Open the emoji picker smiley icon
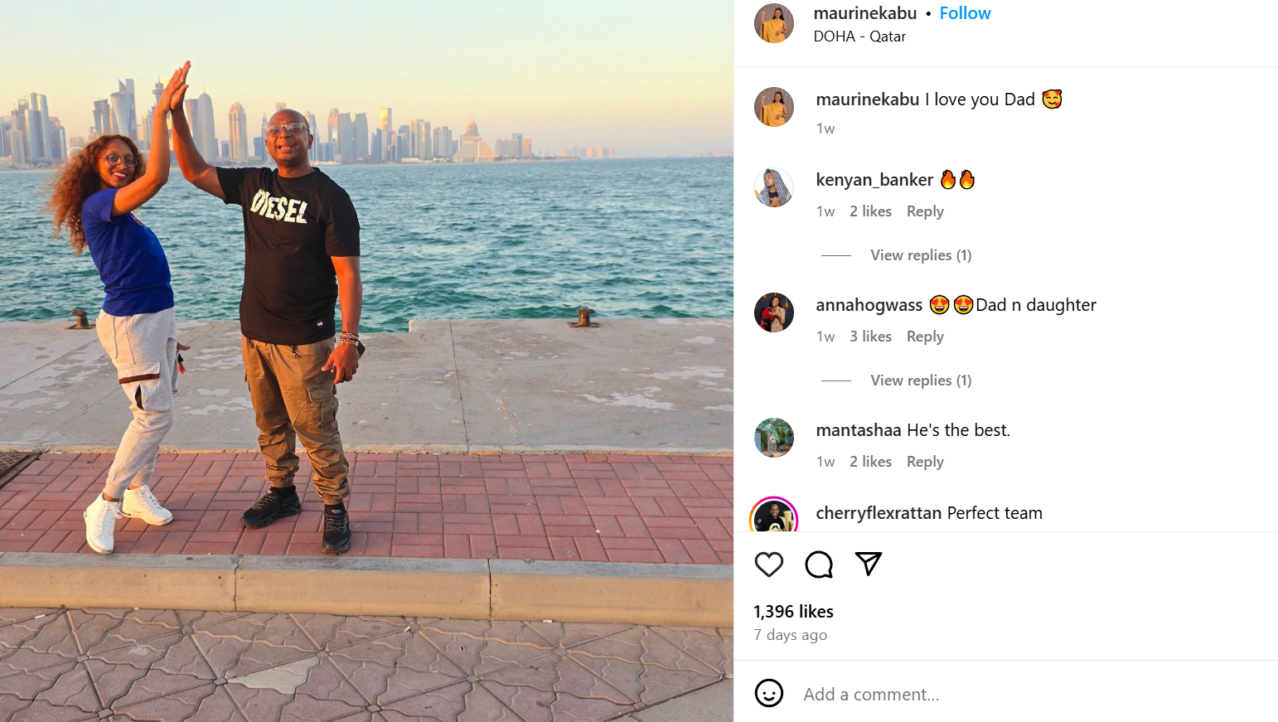 [x=769, y=693]
